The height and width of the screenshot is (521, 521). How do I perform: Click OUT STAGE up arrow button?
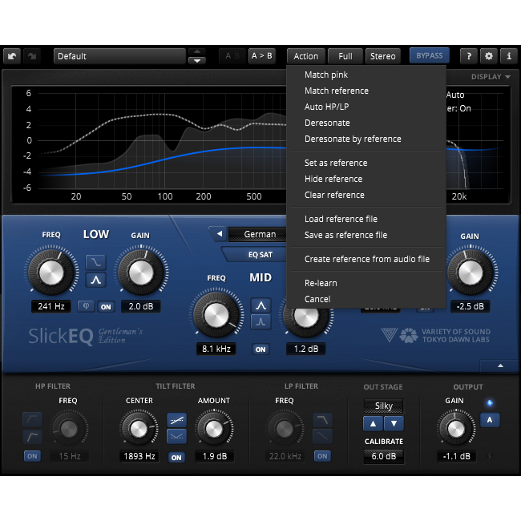(x=374, y=424)
